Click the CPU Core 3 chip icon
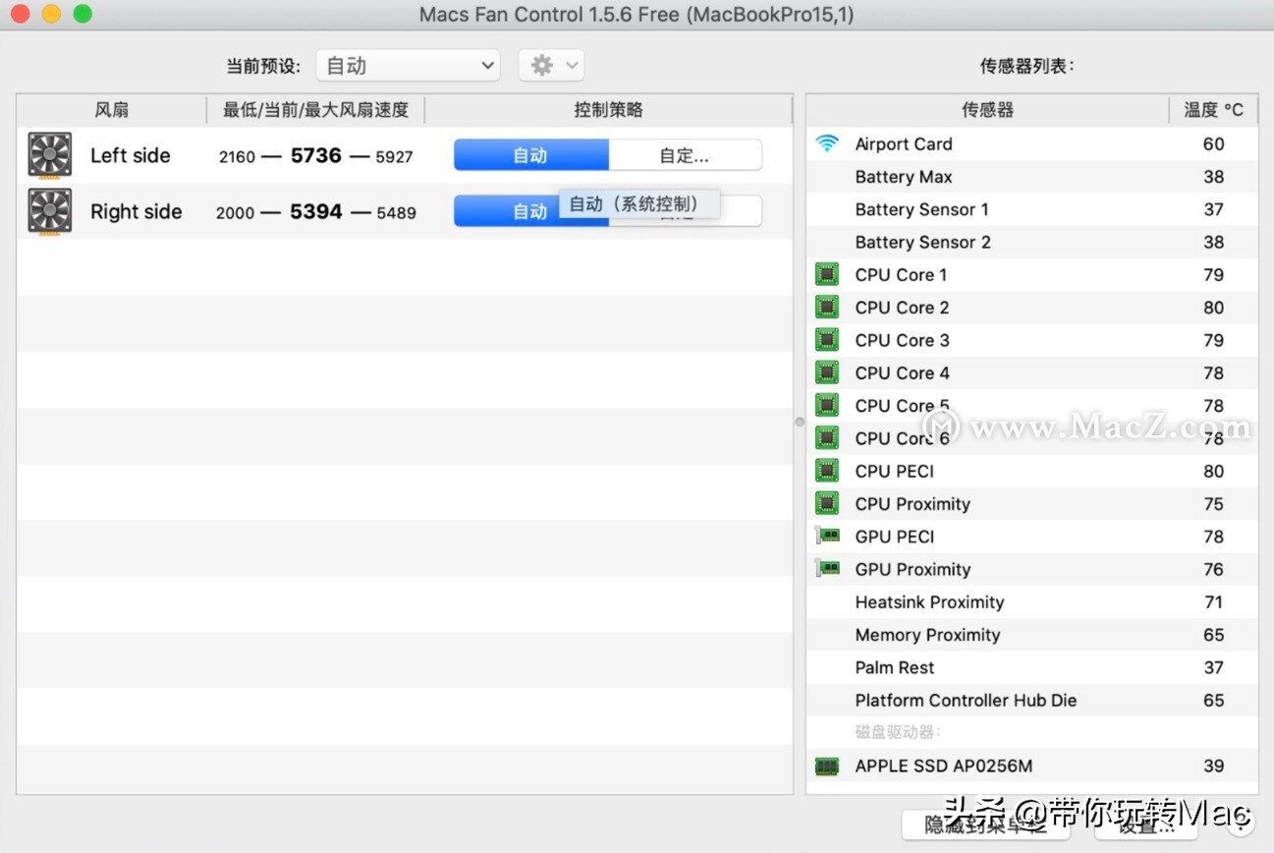1274x853 pixels. [x=827, y=340]
